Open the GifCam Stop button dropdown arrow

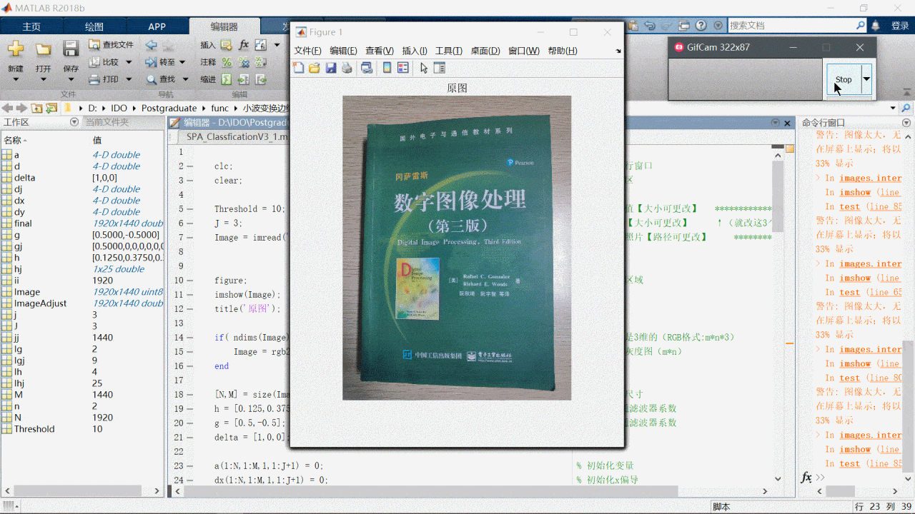tap(866, 79)
